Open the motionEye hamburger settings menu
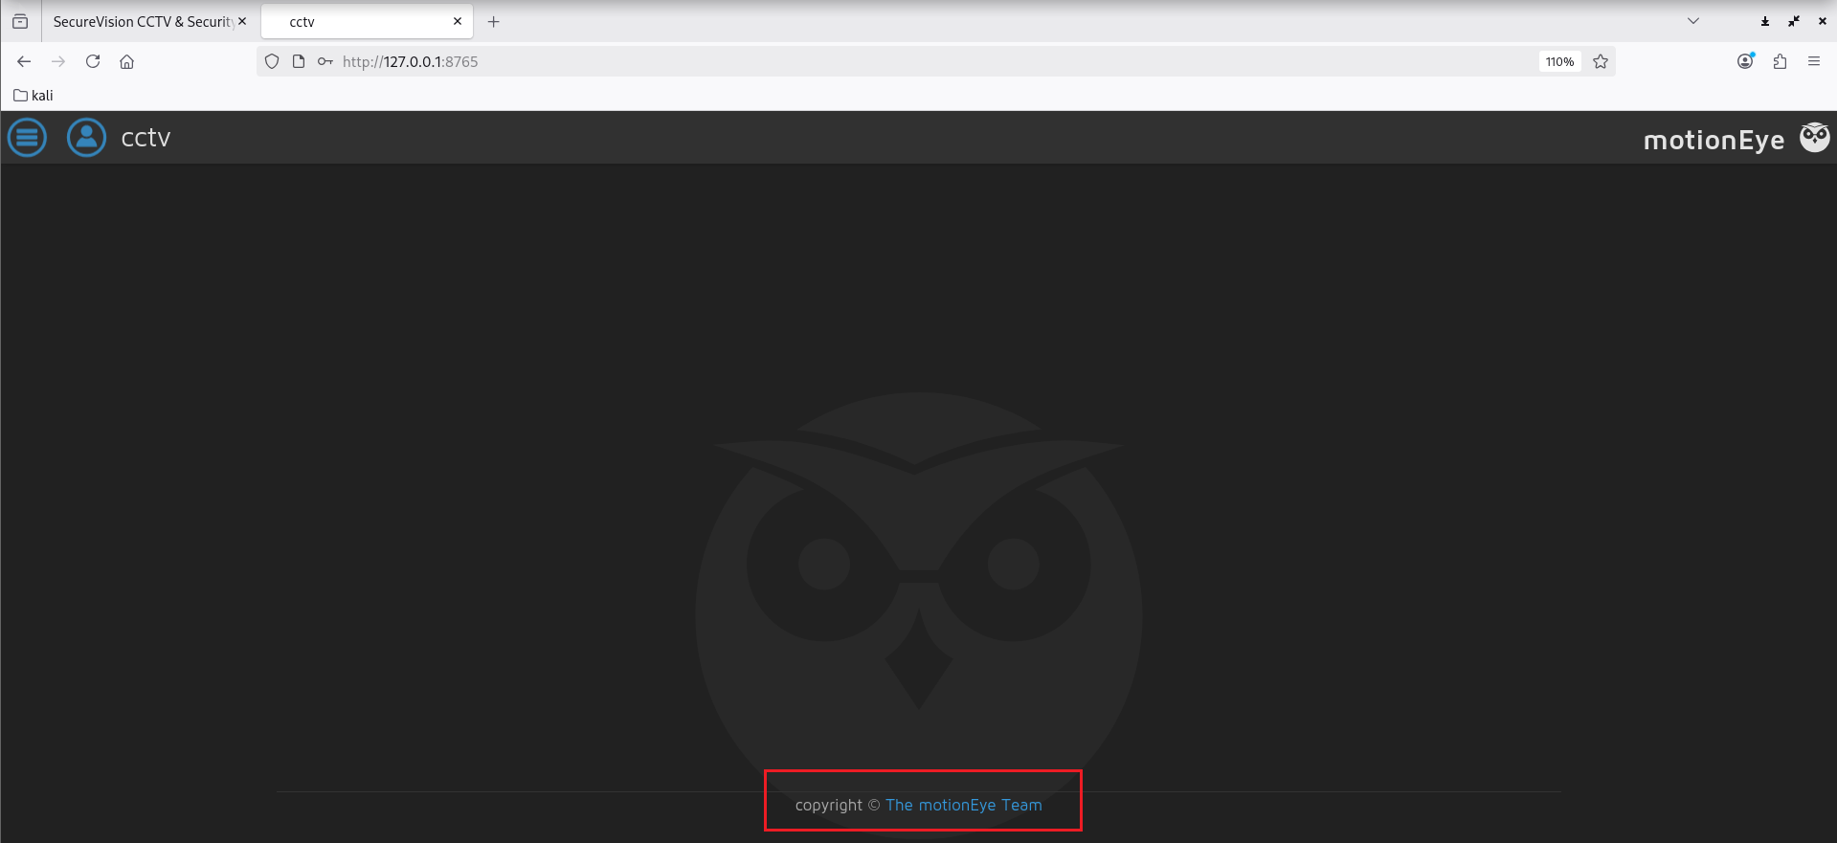Screen dimensions: 1837x843 coord(27,138)
